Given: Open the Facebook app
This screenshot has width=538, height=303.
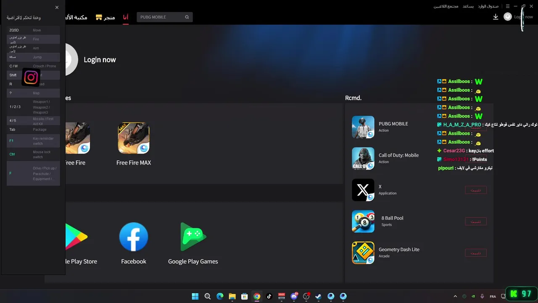Looking at the screenshot, I should pos(134,237).
